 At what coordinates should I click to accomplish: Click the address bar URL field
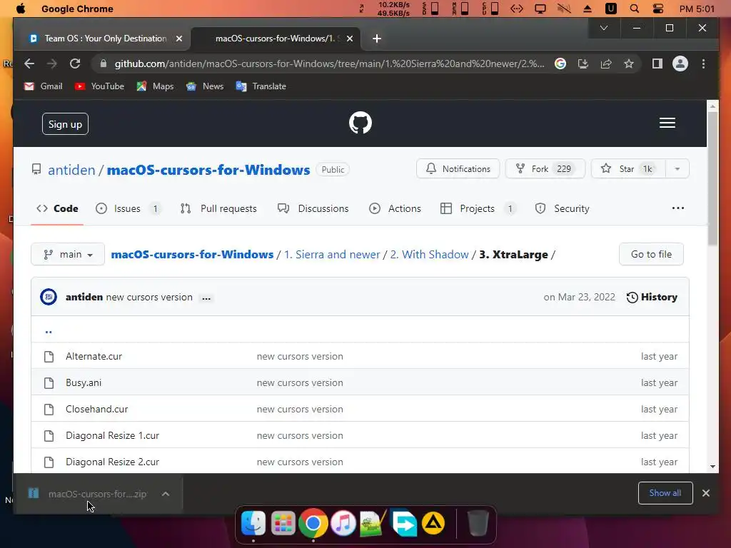point(329,64)
